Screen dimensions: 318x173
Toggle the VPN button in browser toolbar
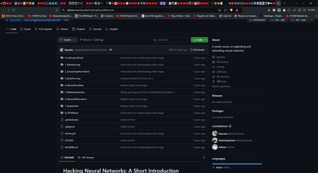click(x=311, y=10)
